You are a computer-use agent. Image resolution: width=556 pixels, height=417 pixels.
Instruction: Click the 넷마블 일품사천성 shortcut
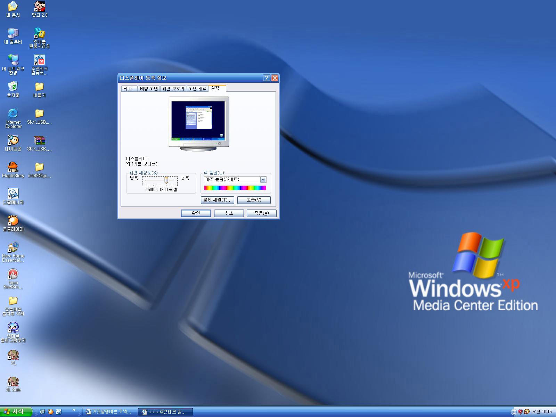pos(39,38)
